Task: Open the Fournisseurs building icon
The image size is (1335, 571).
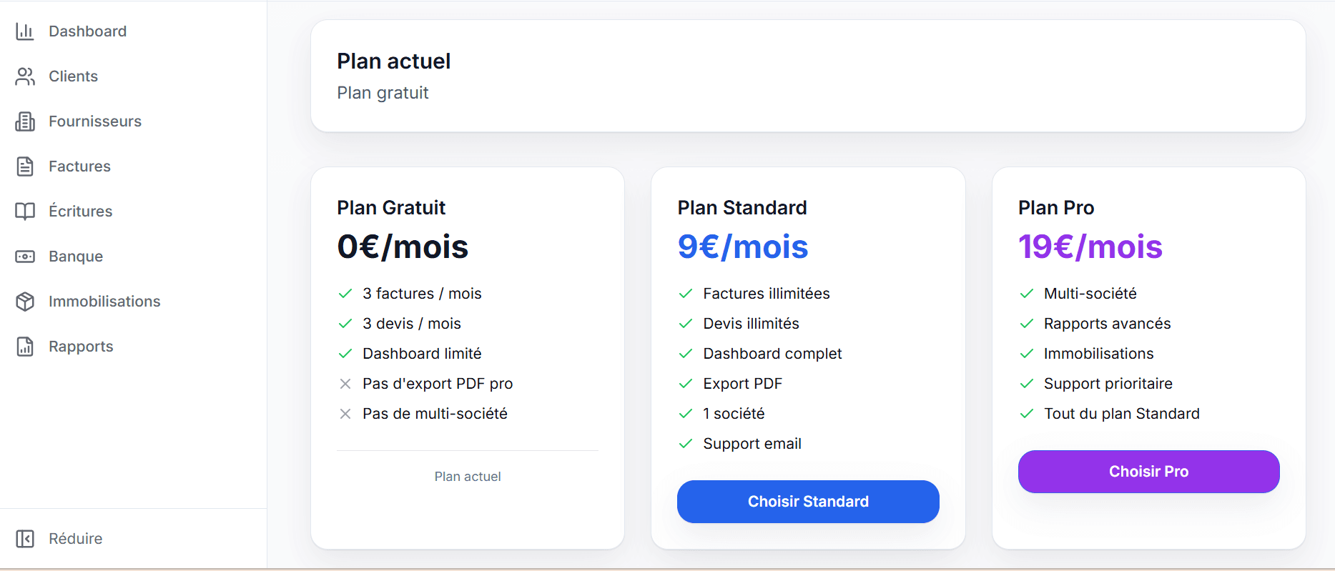Action: click(25, 121)
